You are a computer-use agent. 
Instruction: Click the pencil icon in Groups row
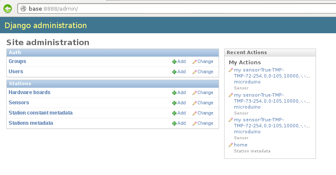pyautogui.click(x=194, y=62)
